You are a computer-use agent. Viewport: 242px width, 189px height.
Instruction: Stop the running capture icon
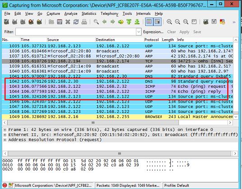click(31, 22)
